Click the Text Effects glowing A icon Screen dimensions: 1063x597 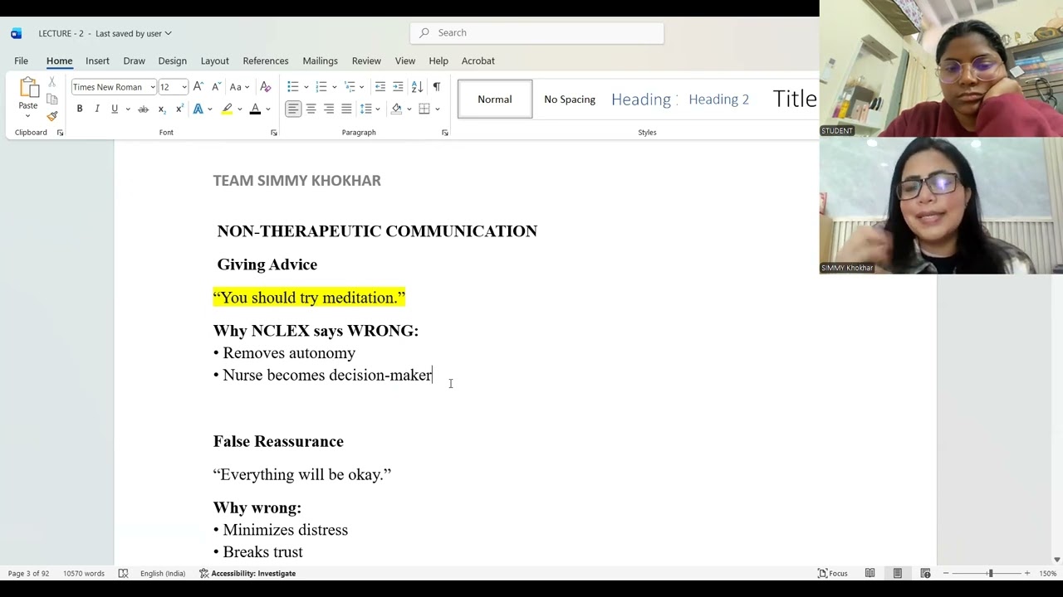pyautogui.click(x=198, y=109)
